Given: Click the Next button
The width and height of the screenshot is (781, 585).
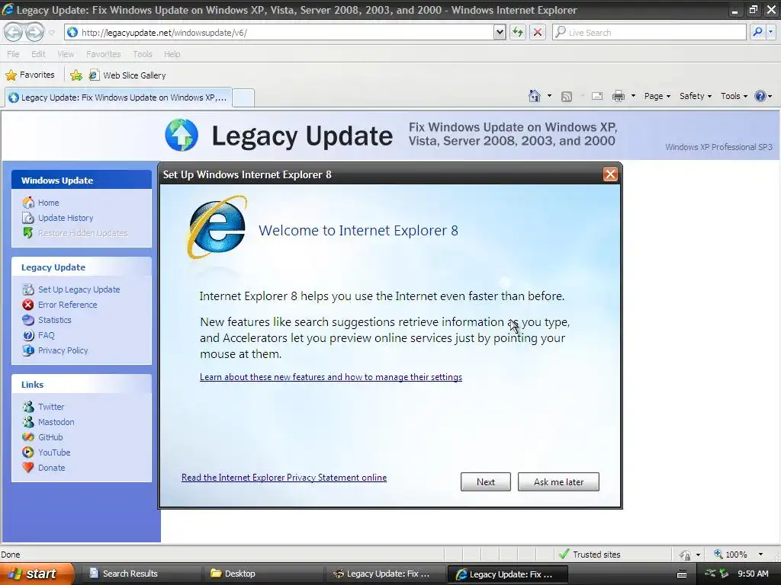Looking at the screenshot, I should coord(486,481).
